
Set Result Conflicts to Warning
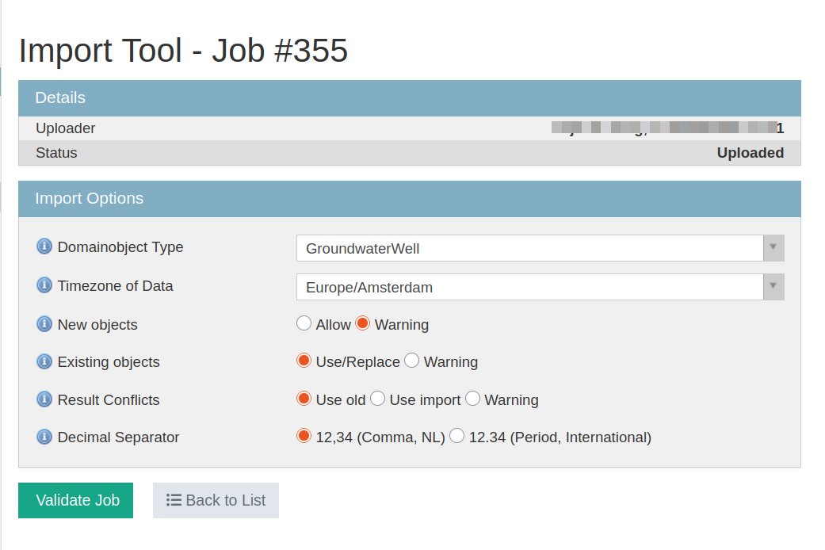coord(473,399)
